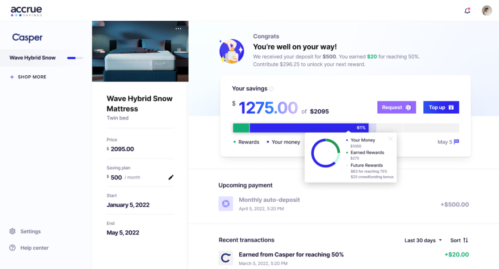Click the May 5 goal flag icon
This screenshot has height=269, width=499.
click(x=456, y=142)
